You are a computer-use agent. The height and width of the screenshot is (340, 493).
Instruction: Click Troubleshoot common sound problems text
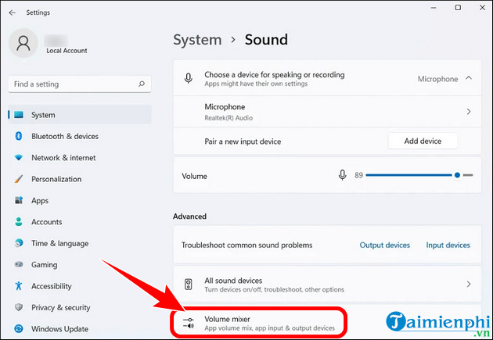246,245
